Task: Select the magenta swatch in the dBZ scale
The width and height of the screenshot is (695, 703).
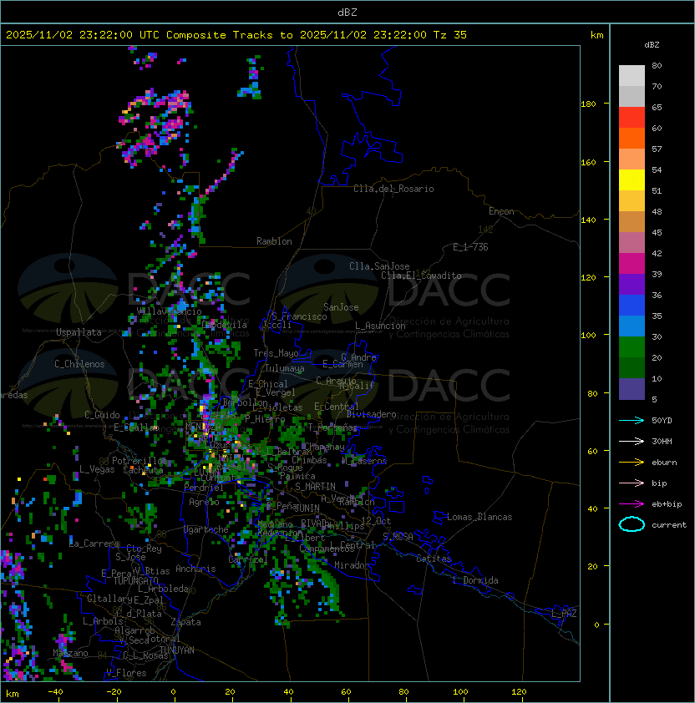Action: (632, 264)
